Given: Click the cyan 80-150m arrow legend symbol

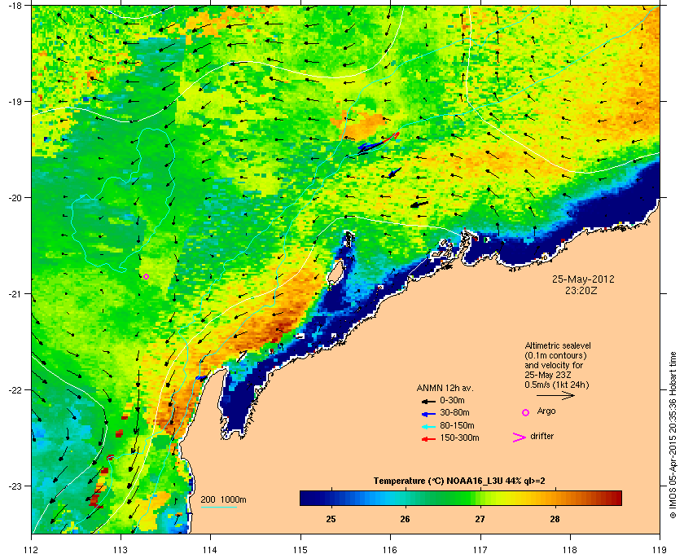Looking at the screenshot, I should tap(428, 426).
